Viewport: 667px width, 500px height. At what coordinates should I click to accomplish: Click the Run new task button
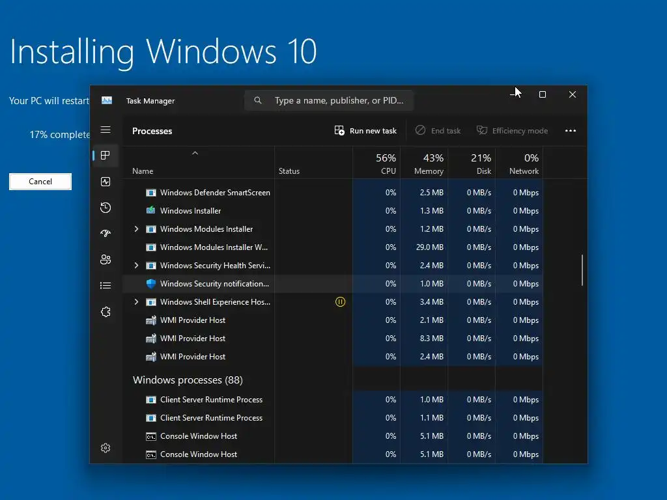(365, 130)
